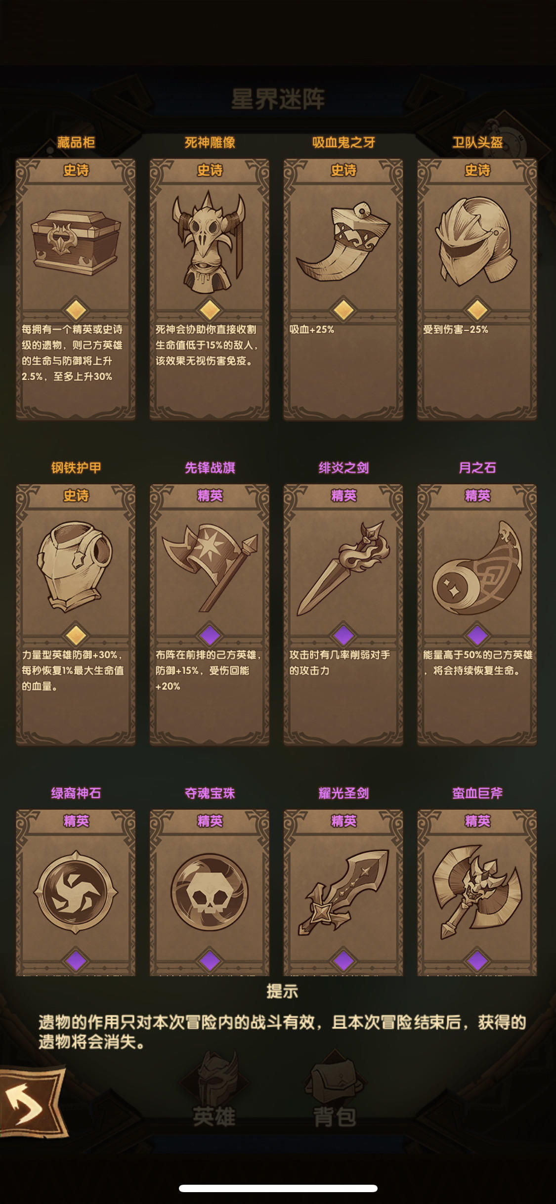The image size is (556, 1204).
Task: Select the 藏品柜 treasure chest relic icon
Action: coord(76,242)
